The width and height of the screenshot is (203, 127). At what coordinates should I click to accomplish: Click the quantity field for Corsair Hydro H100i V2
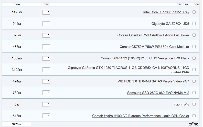tap(46, 116)
